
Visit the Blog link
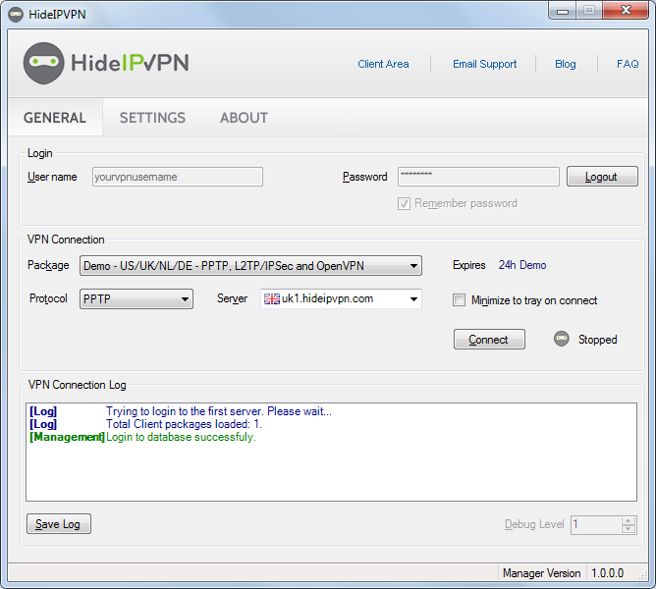point(565,64)
